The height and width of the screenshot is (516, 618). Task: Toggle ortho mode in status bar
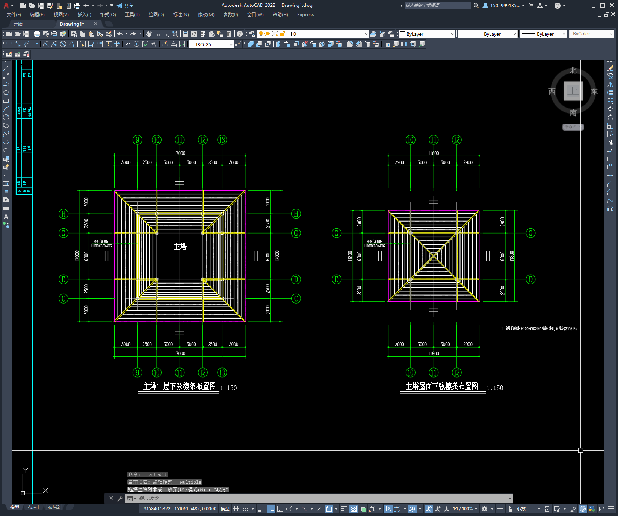(x=280, y=509)
